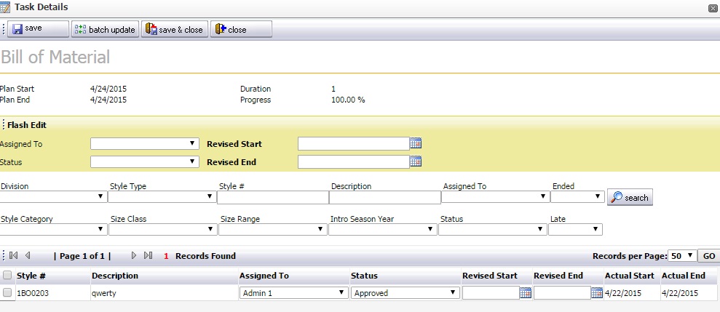
Task: Jump to the last page of records
Action: click(148, 256)
